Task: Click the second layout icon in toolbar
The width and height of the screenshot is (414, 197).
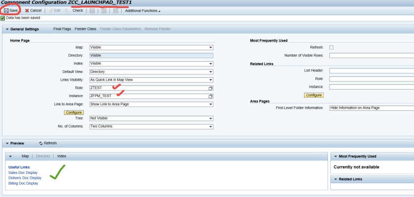Action: click(x=104, y=11)
